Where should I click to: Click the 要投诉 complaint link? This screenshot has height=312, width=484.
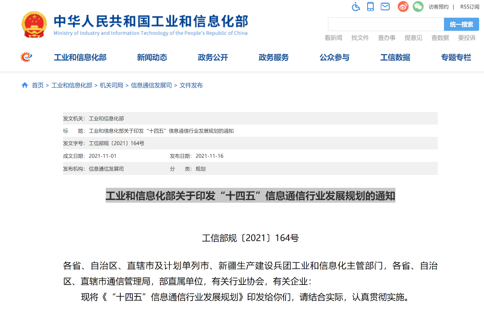467,38
